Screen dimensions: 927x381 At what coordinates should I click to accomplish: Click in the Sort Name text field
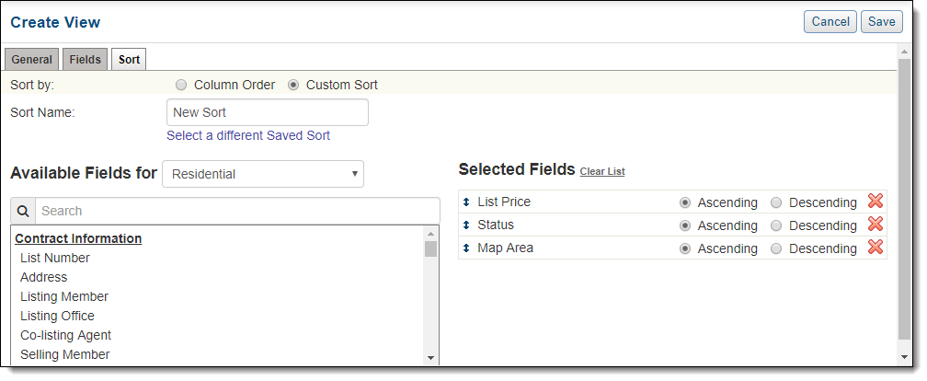(x=267, y=112)
